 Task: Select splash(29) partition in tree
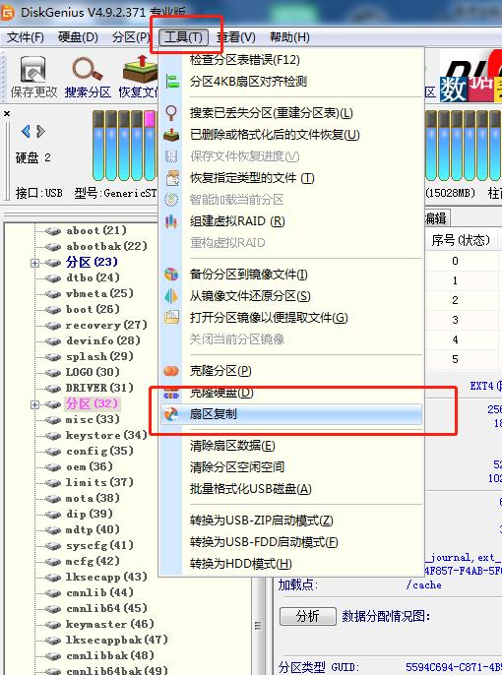[x=99, y=356]
